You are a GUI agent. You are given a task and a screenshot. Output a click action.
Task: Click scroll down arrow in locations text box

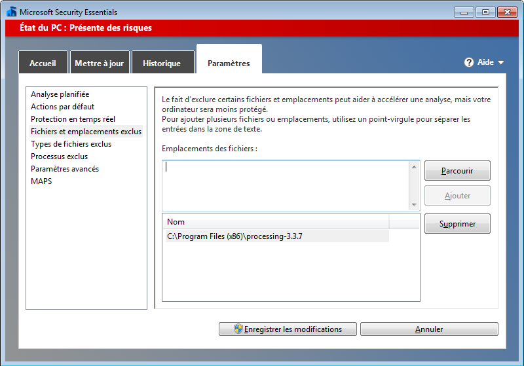pos(414,205)
